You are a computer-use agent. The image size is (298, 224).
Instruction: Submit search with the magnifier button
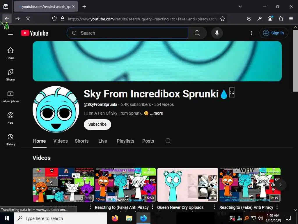(x=197, y=33)
